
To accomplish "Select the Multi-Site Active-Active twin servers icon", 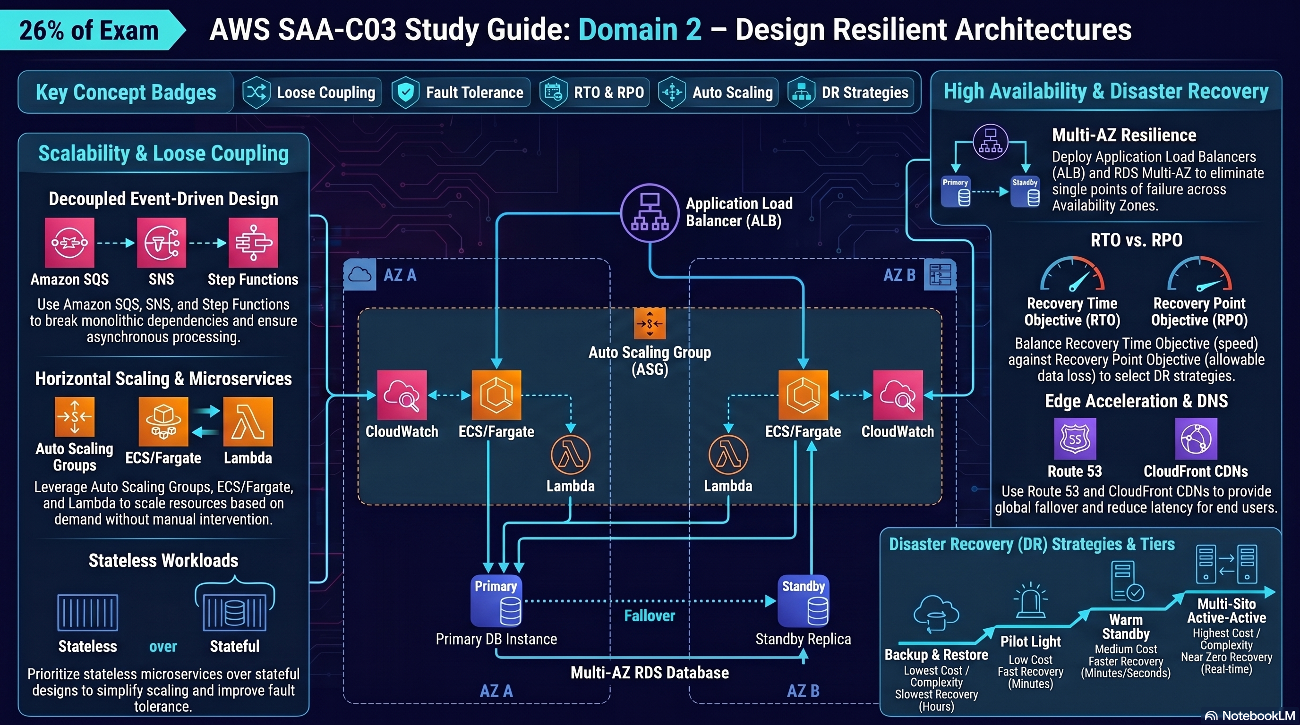I will [1226, 564].
